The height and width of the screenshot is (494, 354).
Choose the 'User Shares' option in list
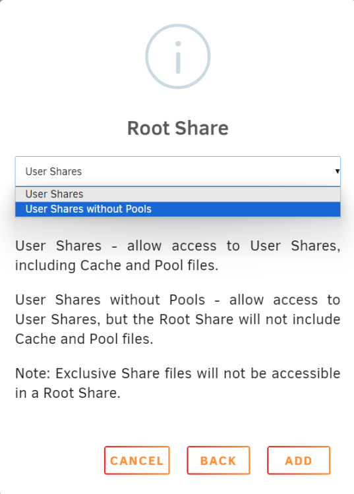point(178,194)
